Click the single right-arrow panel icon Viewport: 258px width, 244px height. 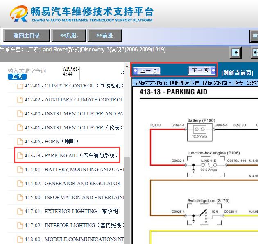tap(235, 53)
